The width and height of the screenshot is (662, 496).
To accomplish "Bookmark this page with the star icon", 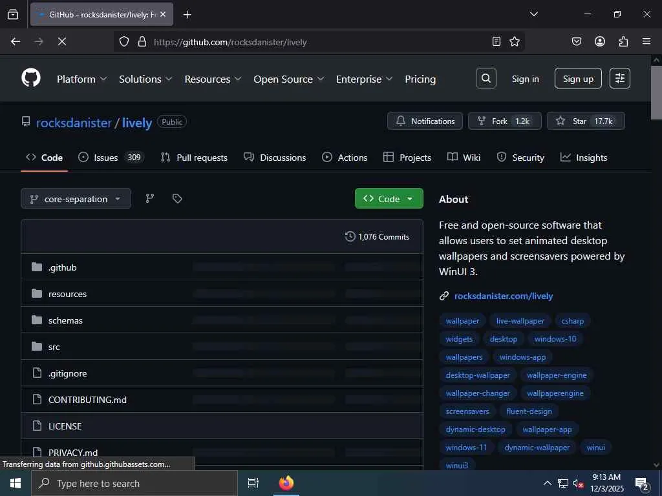I will click(514, 41).
